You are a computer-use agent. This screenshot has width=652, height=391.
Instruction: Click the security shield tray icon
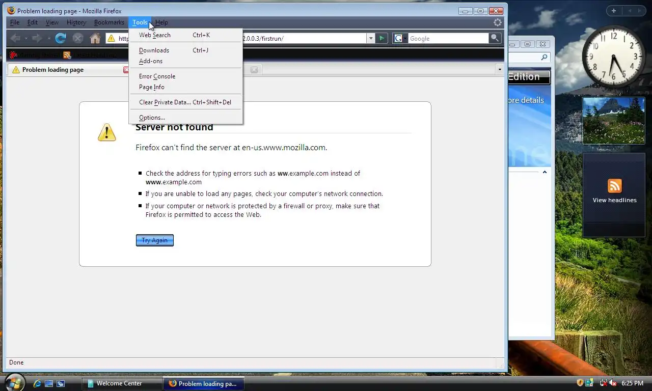(580, 383)
